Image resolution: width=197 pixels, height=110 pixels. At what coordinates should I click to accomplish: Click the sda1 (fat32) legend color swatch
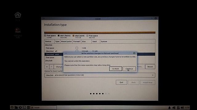[x=58, y=36]
